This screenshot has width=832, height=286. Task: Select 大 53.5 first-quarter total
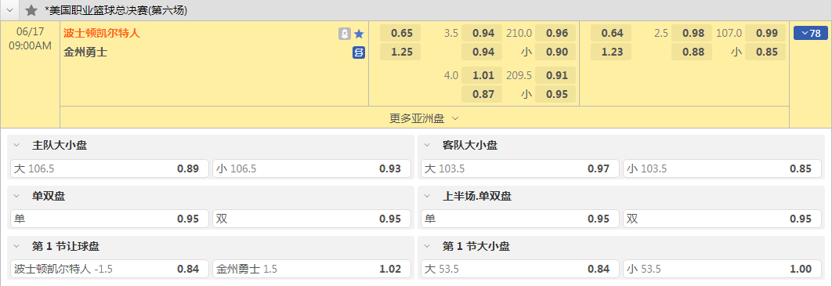[520, 269]
